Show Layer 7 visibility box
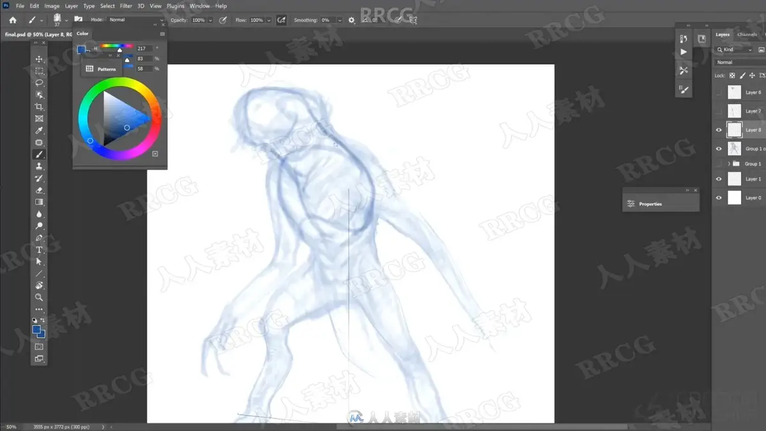 pos(719,111)
